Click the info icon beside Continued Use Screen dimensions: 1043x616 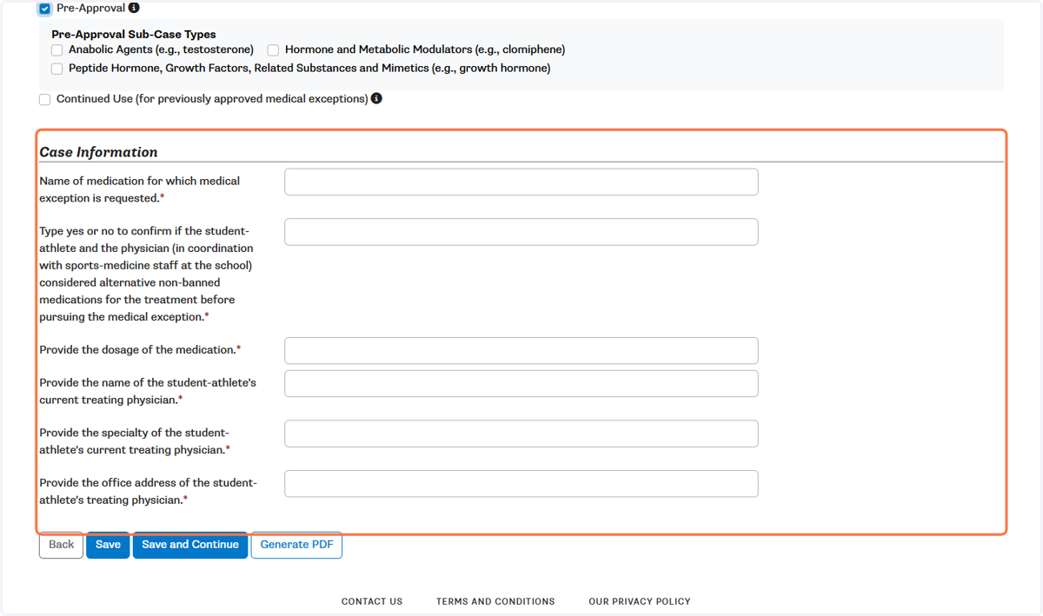376,98
